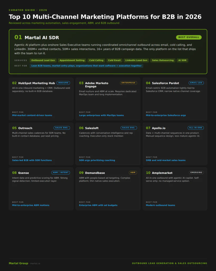Click the 6sense 'Intent data and predictive' description

pyautogui.click(x=40, y=179)
